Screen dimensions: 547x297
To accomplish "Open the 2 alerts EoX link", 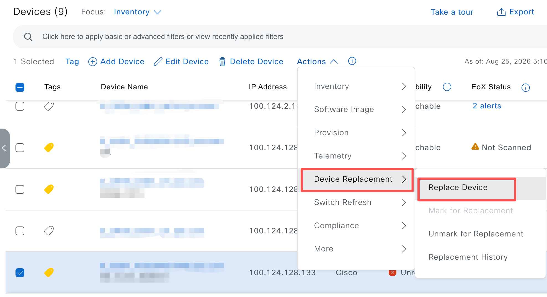I will click(487, 106).
